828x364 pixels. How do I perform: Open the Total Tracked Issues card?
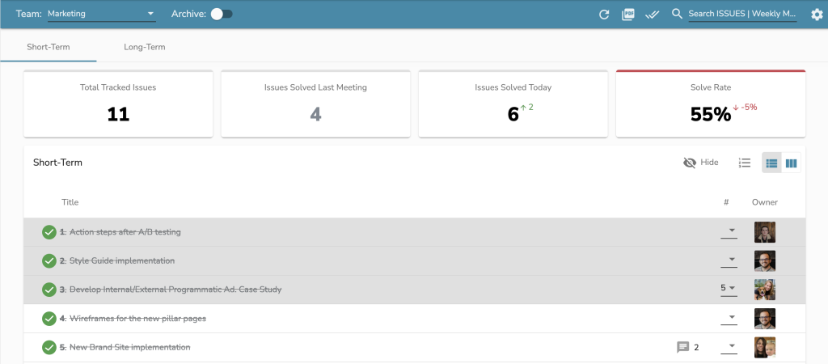(x=118, y=104)
